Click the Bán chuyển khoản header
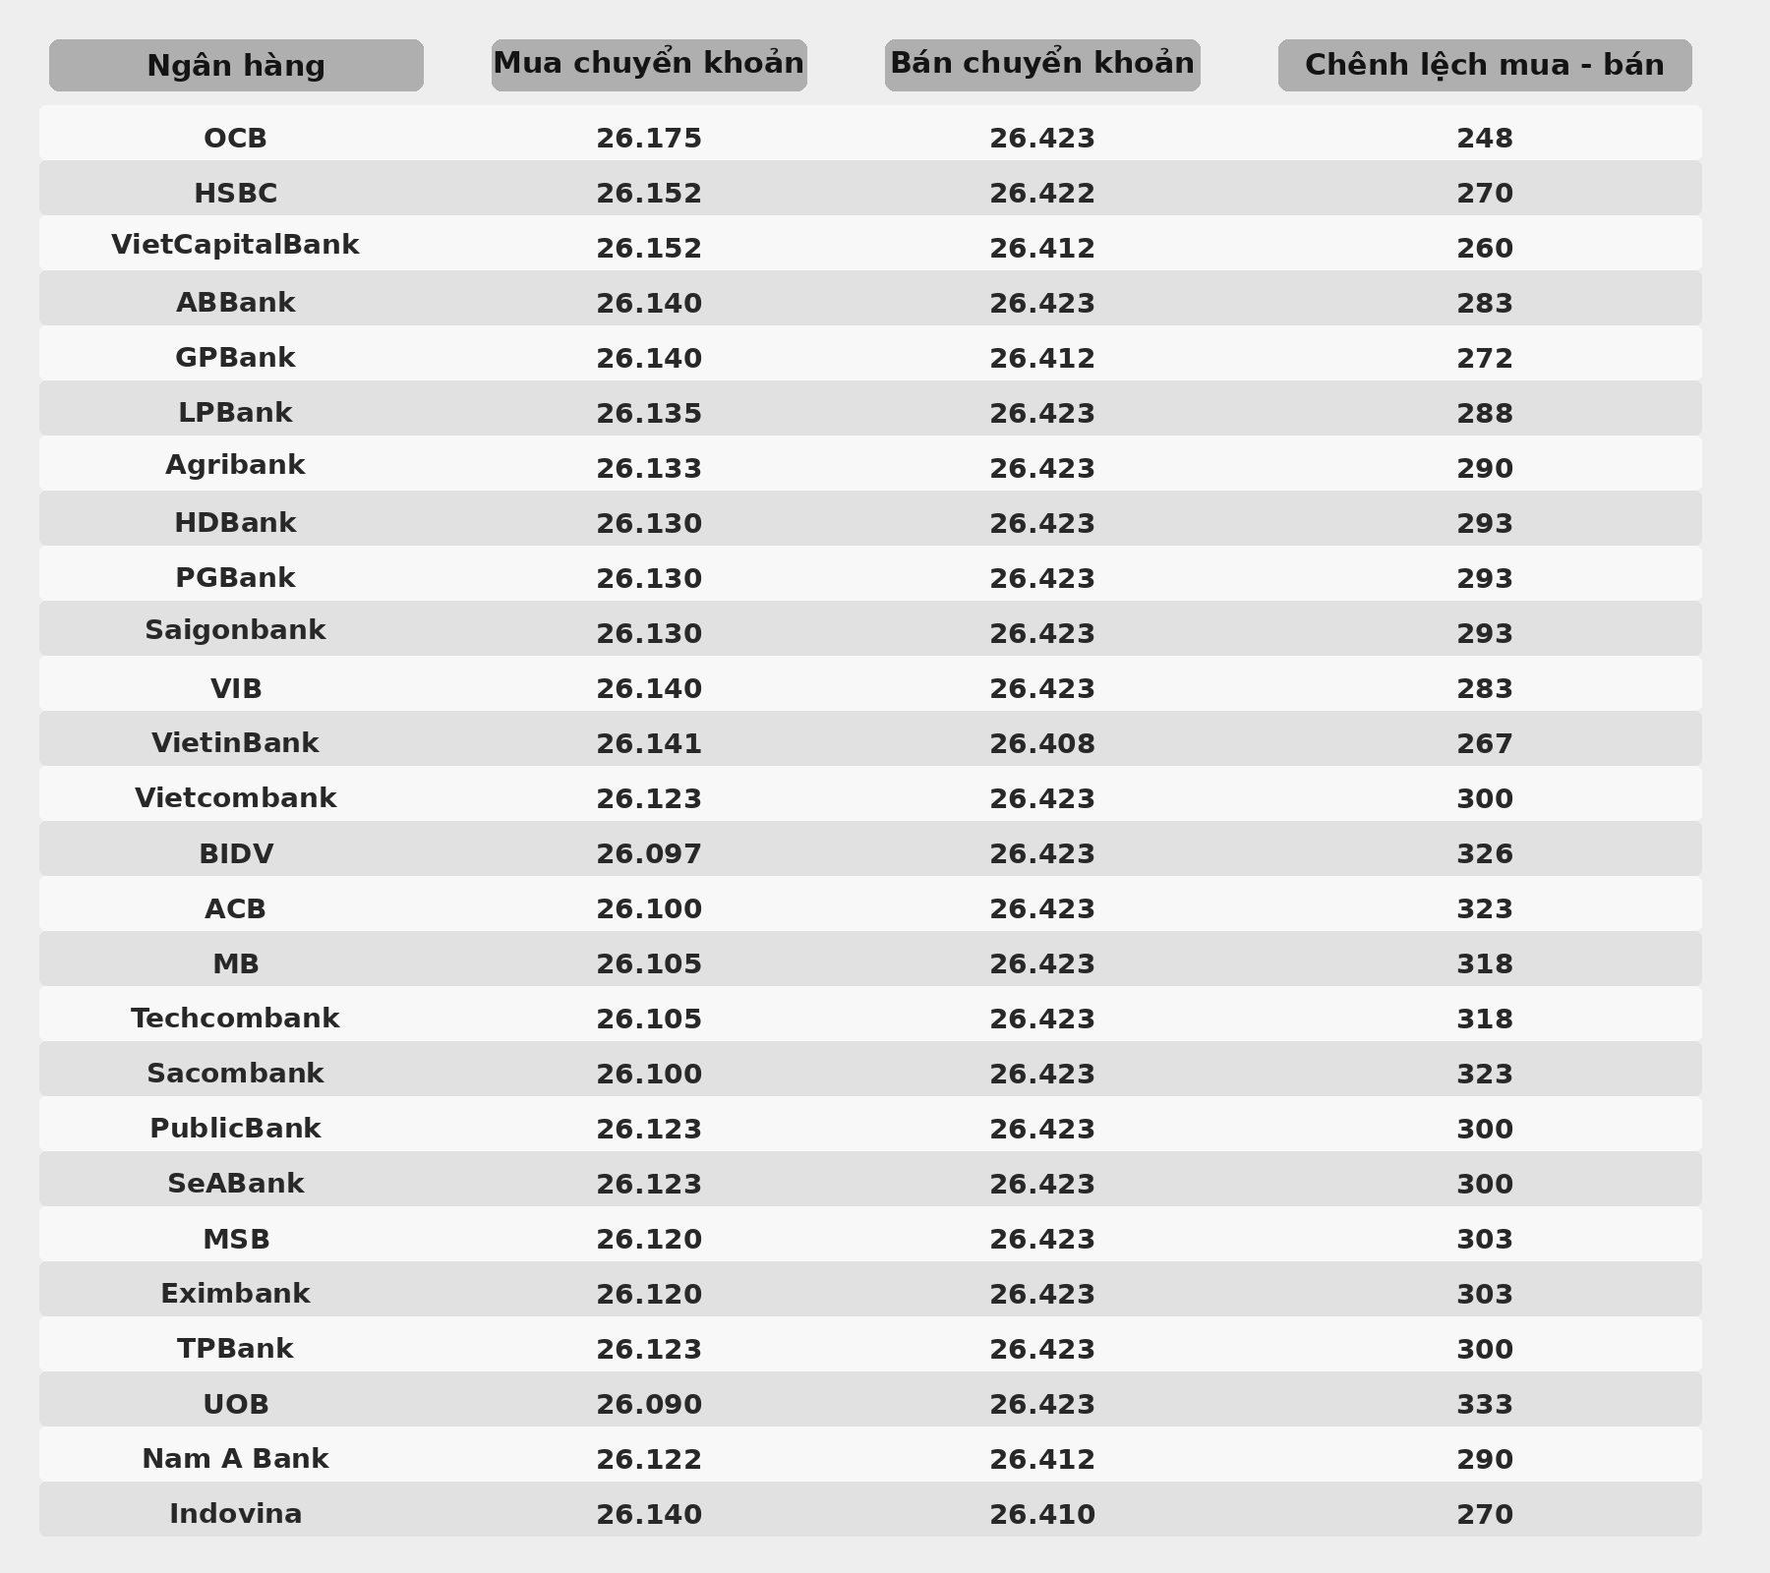The image size is (1770, 1573). 1042,66
